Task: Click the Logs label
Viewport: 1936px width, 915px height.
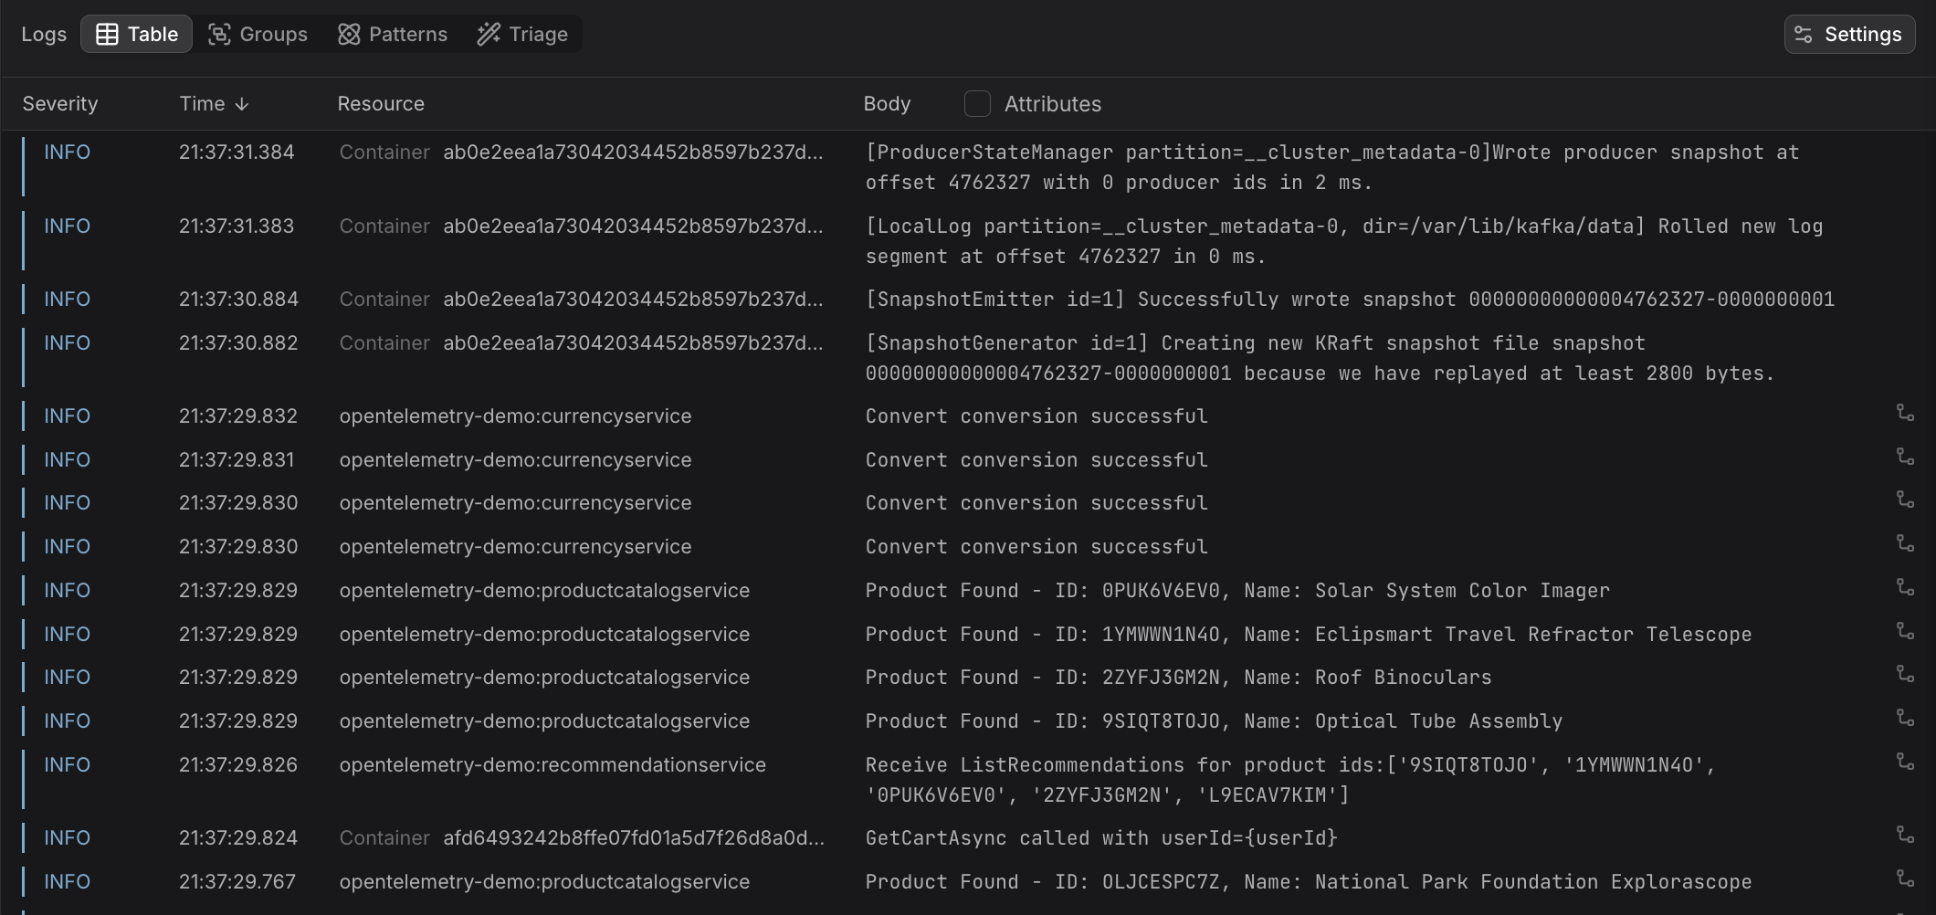Action: (x=43, y=34)
